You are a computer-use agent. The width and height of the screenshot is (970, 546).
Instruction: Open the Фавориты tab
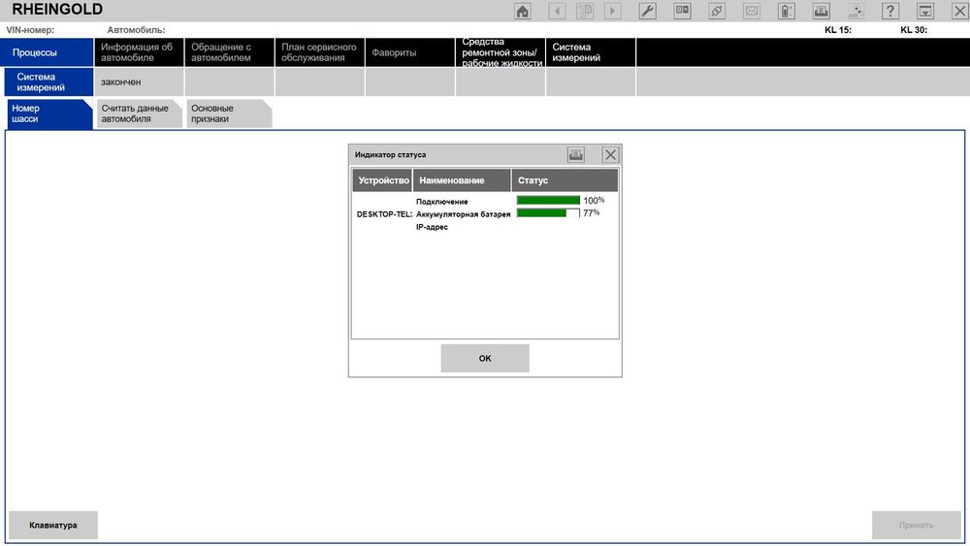coord(409,52)
